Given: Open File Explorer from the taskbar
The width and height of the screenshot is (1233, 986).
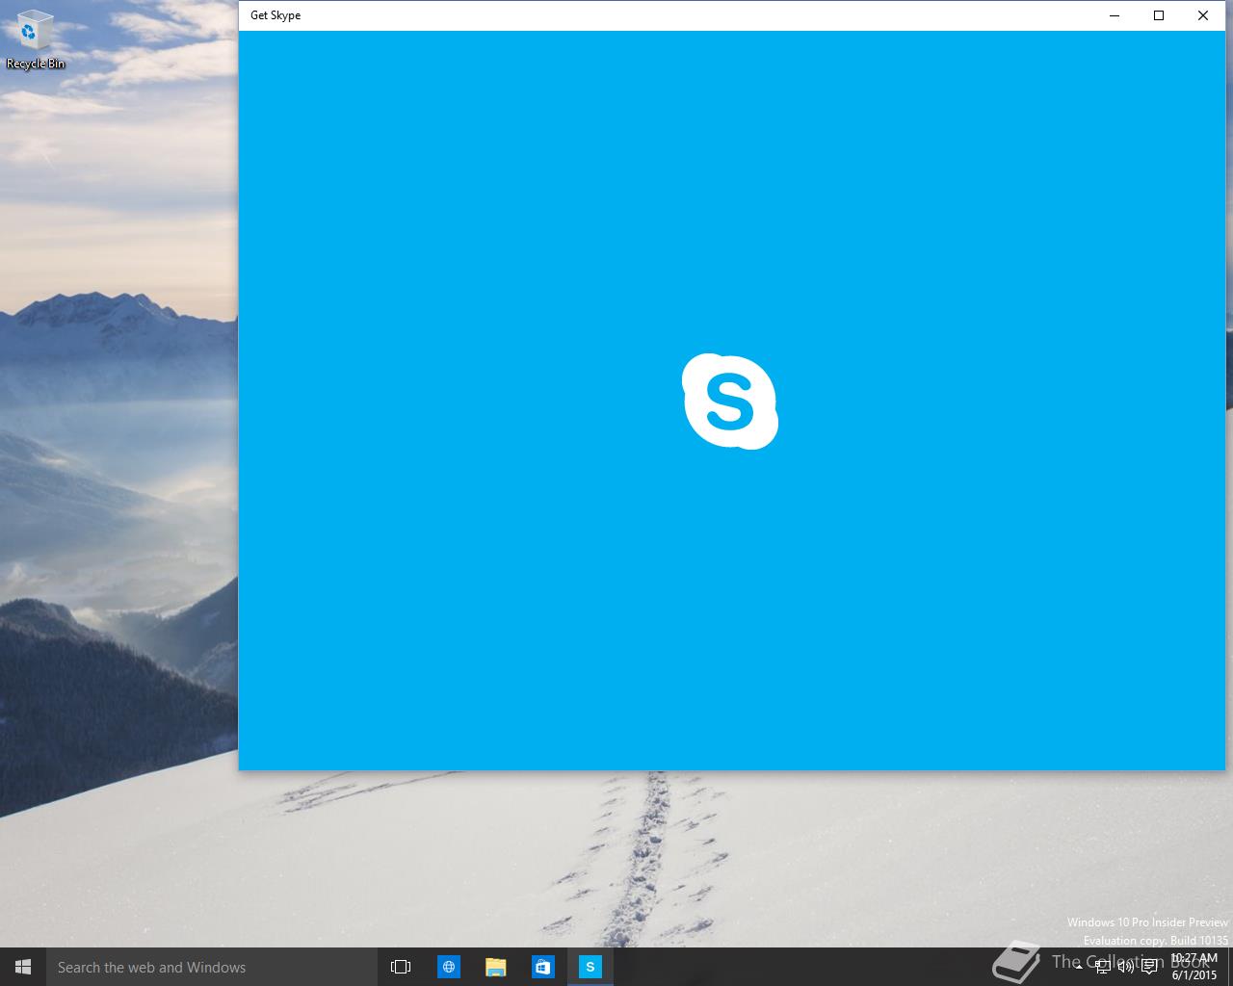Looking at the screenshot, I should 495,967.
